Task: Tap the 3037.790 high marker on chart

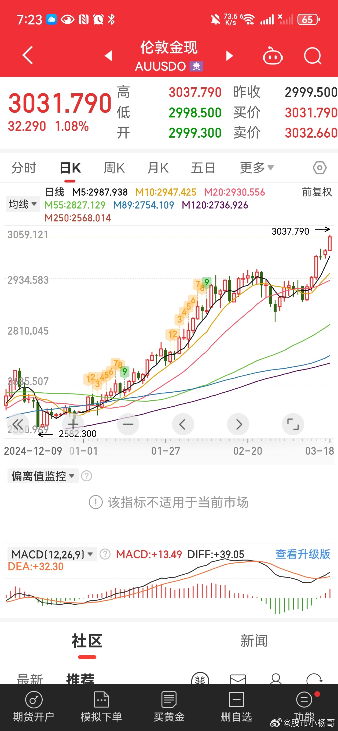Action: pos(291,231)
